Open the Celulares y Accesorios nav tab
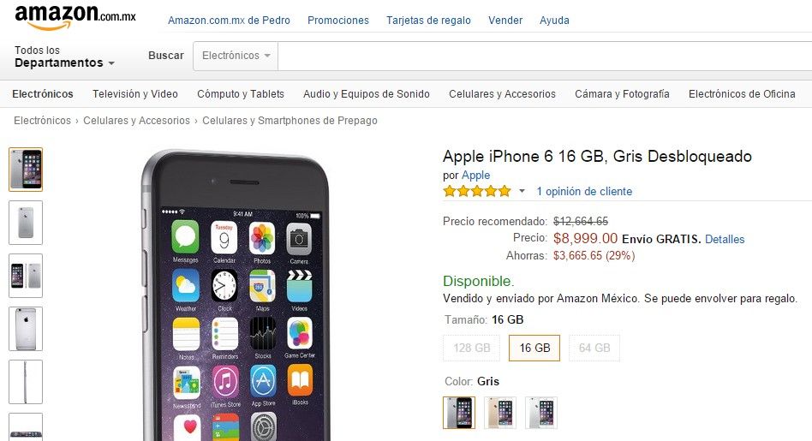 tap(502, 93)
